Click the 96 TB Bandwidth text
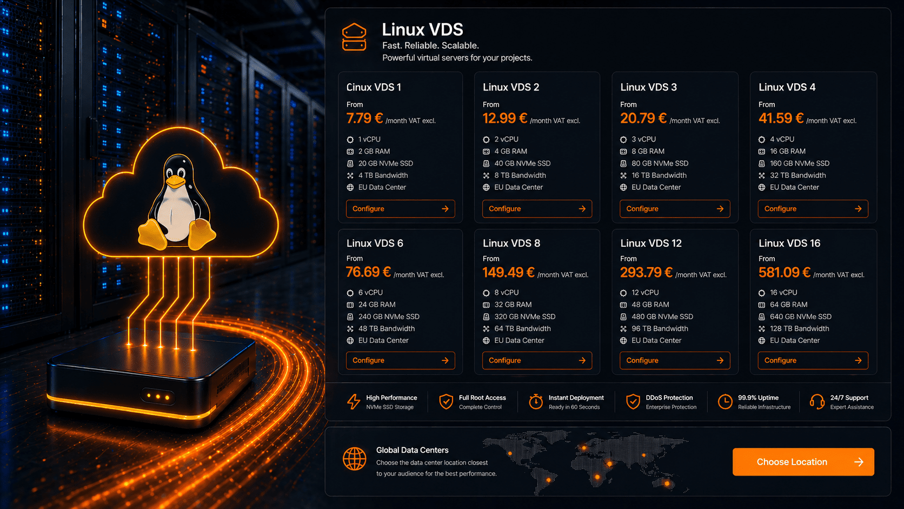The image size is (904, 509). tap(660, 328)
